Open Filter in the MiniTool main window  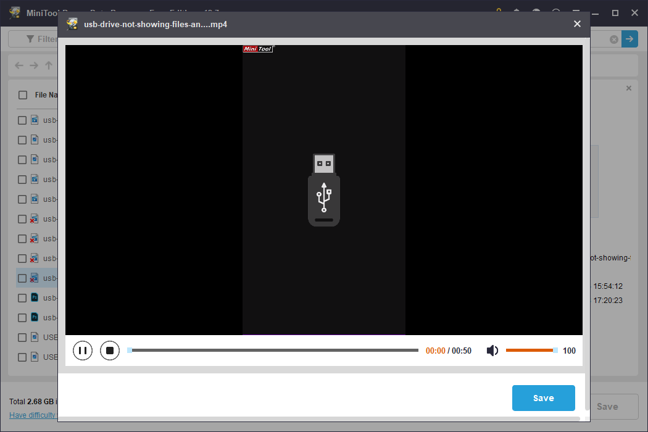click(41, 39)
